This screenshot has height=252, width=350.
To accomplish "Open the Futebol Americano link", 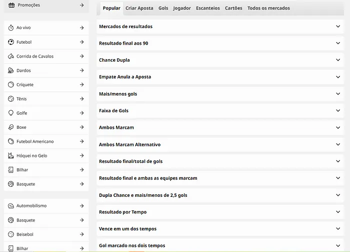I will [x=46, y=141].
